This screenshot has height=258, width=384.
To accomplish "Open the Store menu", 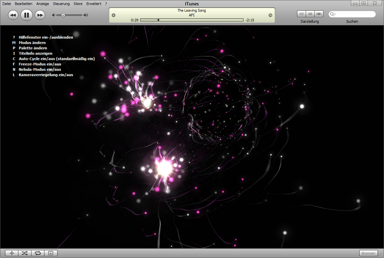I will pyautogui.click(x=78, y=4).
